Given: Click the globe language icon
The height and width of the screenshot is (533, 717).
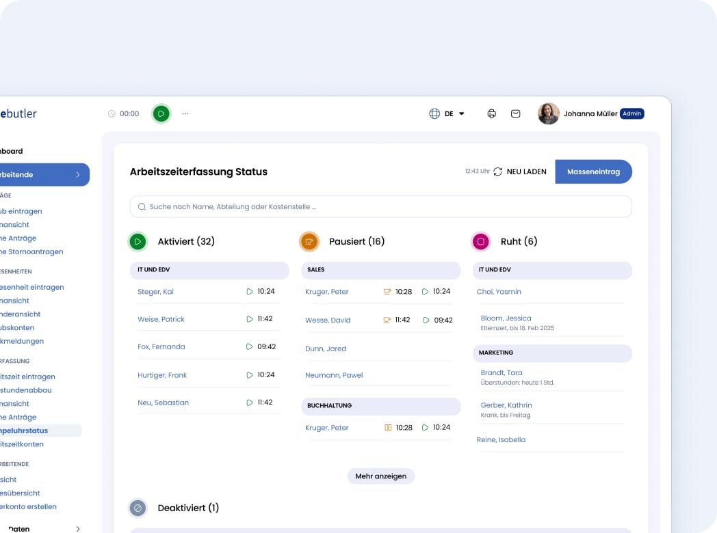Looking at the screenshot, I should pos(434,113).
